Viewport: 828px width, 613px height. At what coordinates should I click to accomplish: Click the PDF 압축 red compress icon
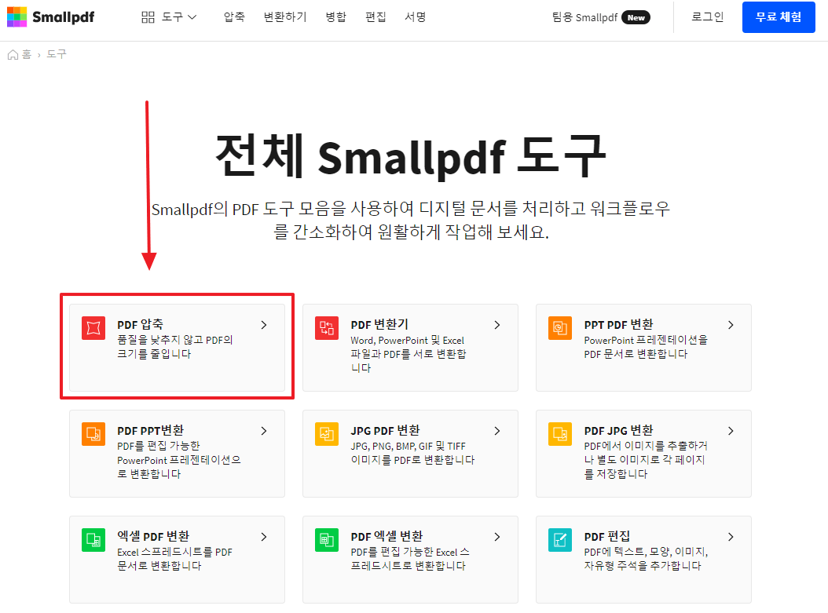[x=93, y=328]
